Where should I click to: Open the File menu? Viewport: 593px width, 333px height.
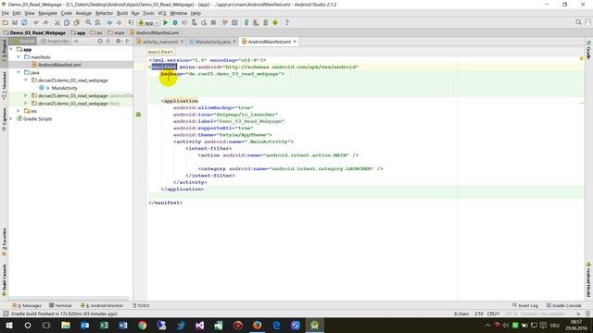(6, 13)
